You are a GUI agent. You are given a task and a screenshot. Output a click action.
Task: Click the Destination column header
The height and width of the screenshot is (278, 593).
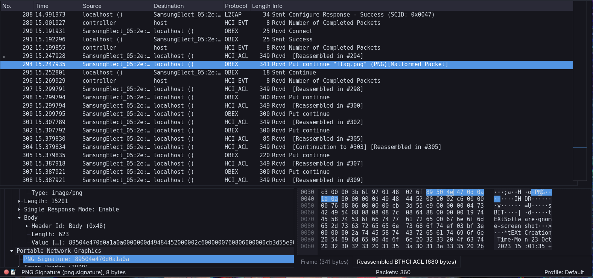[x=169, y=6]
